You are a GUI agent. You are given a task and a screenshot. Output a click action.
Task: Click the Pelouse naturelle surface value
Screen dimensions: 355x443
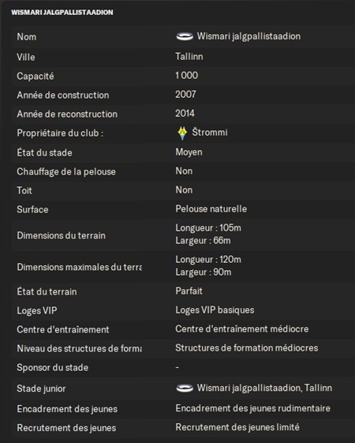click(211, 209)
